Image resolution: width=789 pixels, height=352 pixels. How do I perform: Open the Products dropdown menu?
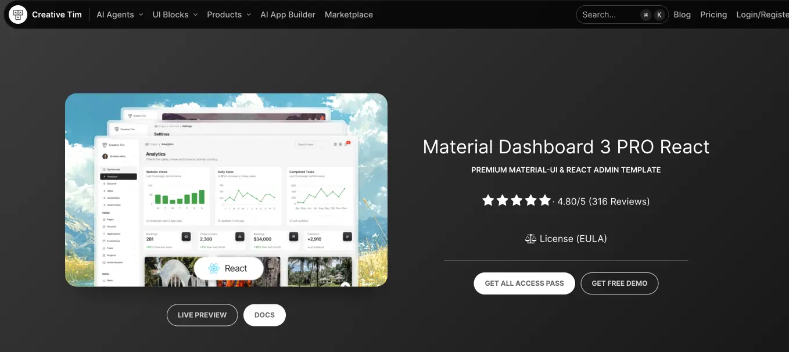[x=229, y=15]
